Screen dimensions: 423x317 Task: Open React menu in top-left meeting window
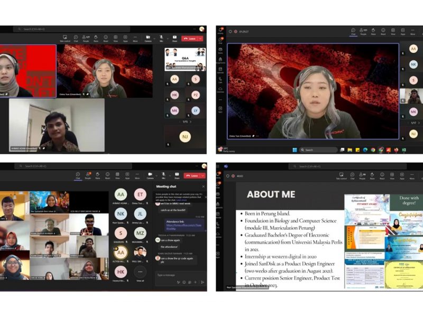point(106,38)
